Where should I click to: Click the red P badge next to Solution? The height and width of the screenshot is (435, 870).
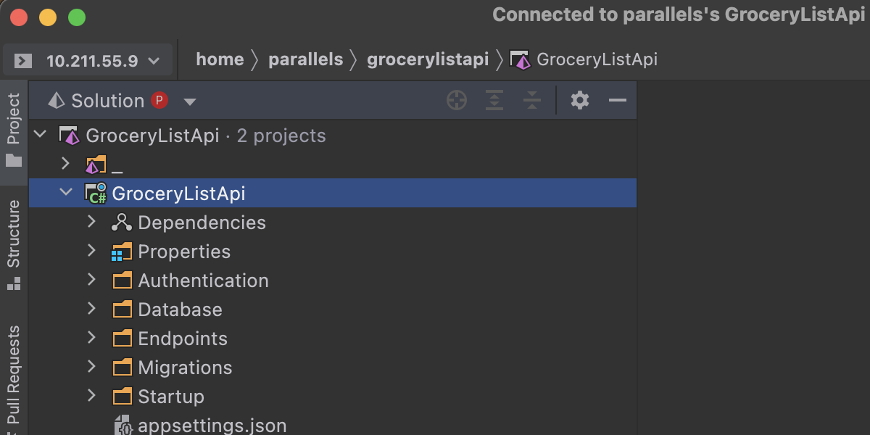point(159,101)
